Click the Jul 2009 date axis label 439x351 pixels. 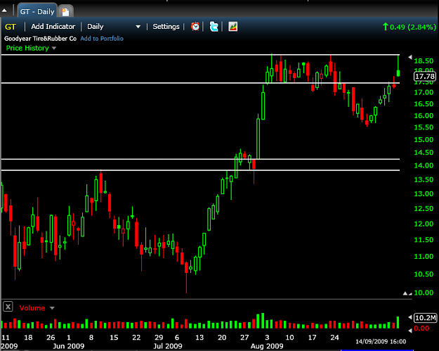click(167, 346)
